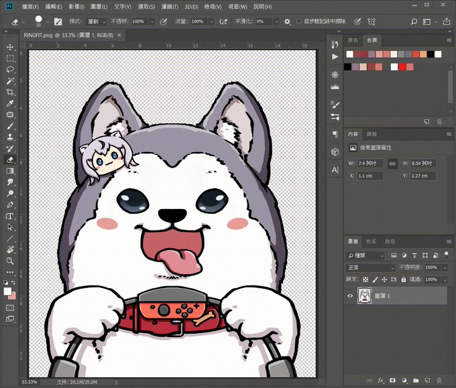Select the Brush tool
Screen dimensions: 456x388
(10, 126)
